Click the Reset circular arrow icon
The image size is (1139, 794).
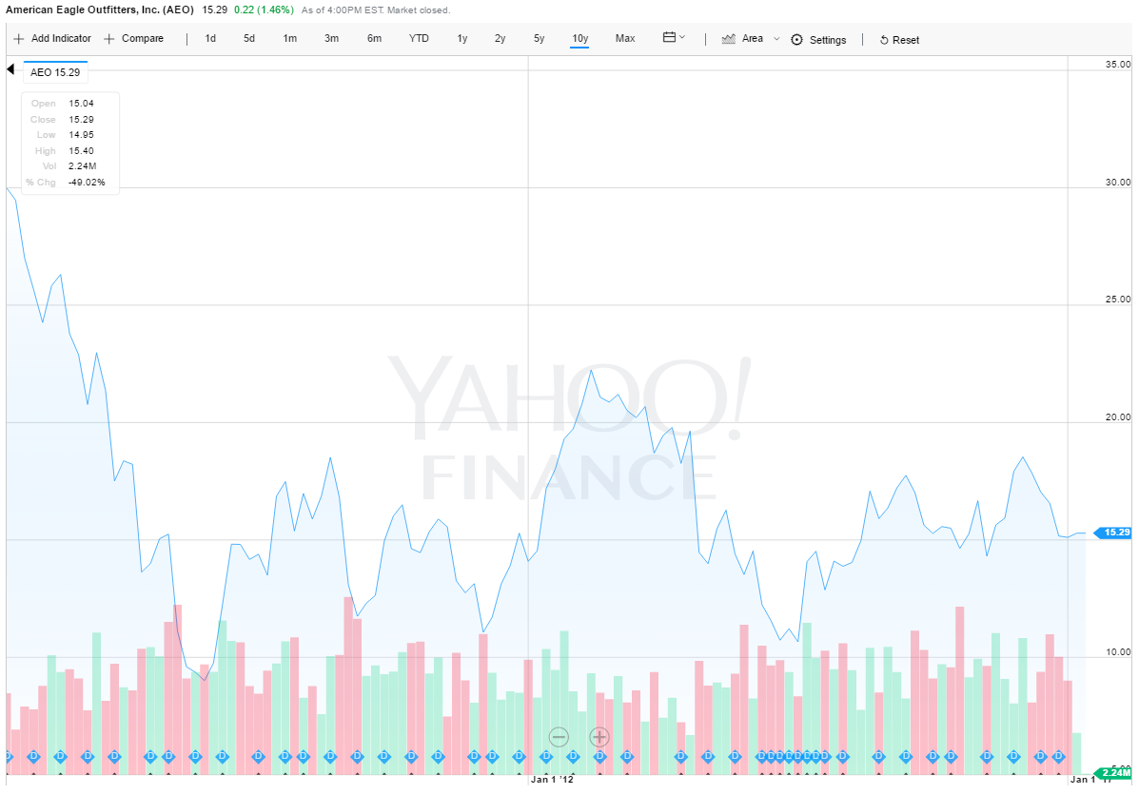point(884,41)
